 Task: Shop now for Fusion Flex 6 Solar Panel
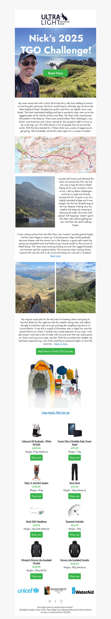75,458
